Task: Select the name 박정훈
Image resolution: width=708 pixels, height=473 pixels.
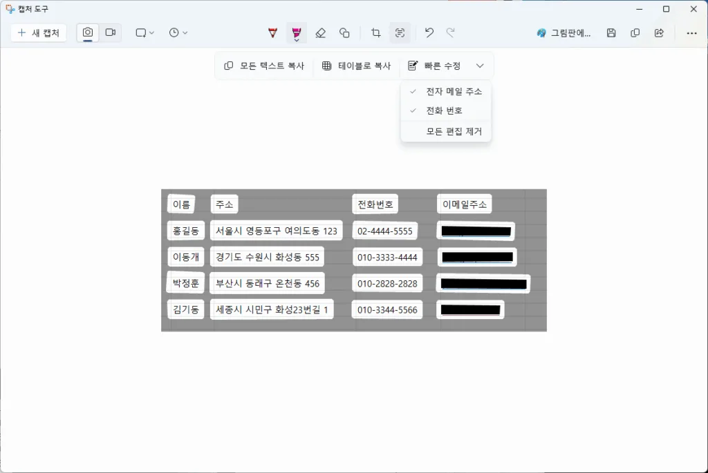Action: point(186,283)
